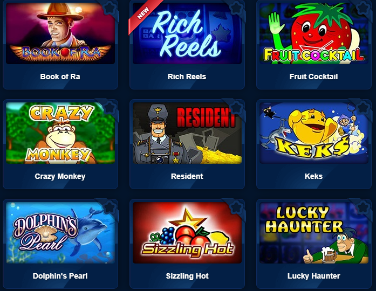Click the Resident title link
The image size is (376, 291).
click(x=187, y=176)
